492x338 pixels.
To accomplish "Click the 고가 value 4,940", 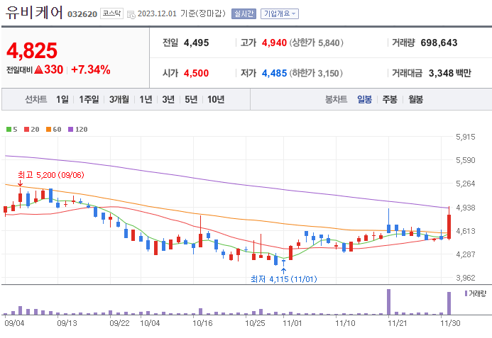I will coord(274,43).
